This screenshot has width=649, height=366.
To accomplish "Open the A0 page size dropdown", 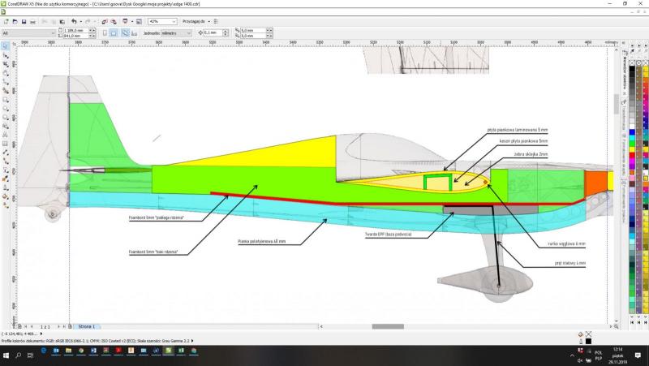I will pos(54,33).
